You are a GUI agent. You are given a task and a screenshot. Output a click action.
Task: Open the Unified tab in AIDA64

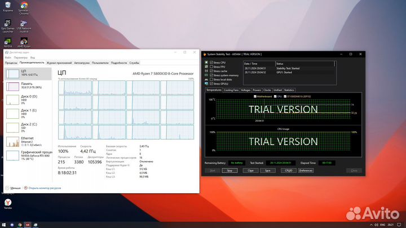pyautogui.click(x=277, y=90)
